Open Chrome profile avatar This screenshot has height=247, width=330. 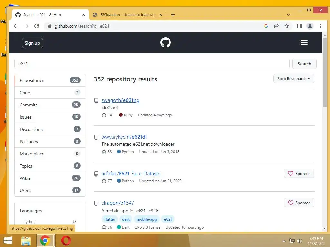click(x=310, y=26)
